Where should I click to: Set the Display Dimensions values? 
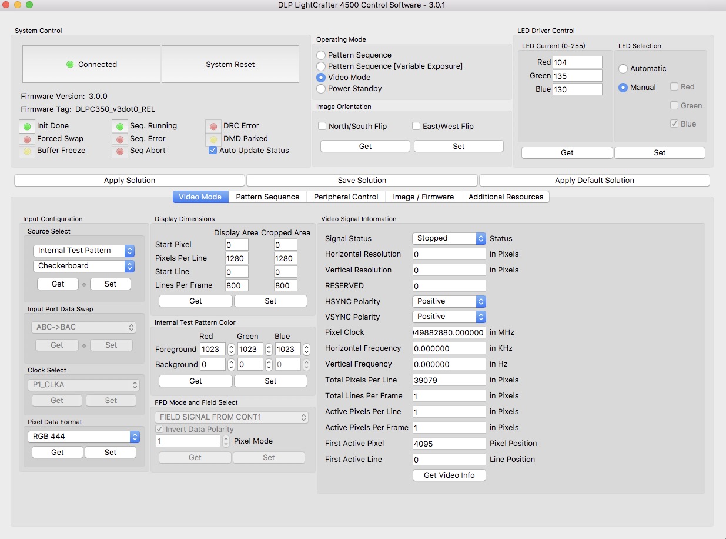click(x=270, y=301)
